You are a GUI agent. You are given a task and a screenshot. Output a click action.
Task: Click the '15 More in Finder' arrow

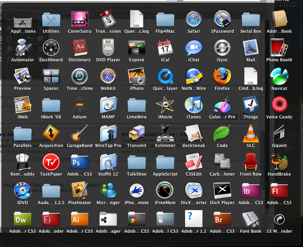click(279, 219)
